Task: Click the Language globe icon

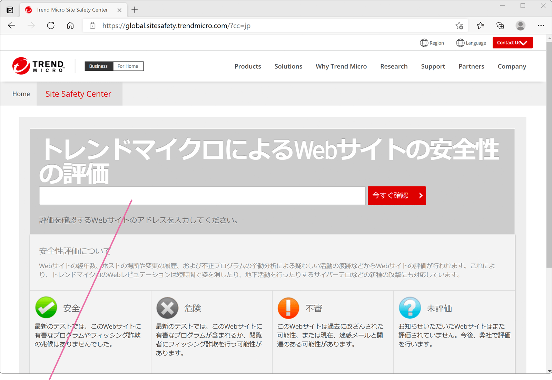Action: [460, 43]
